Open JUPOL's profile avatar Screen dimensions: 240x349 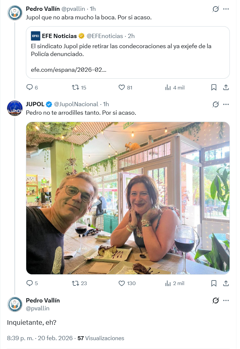15,108
